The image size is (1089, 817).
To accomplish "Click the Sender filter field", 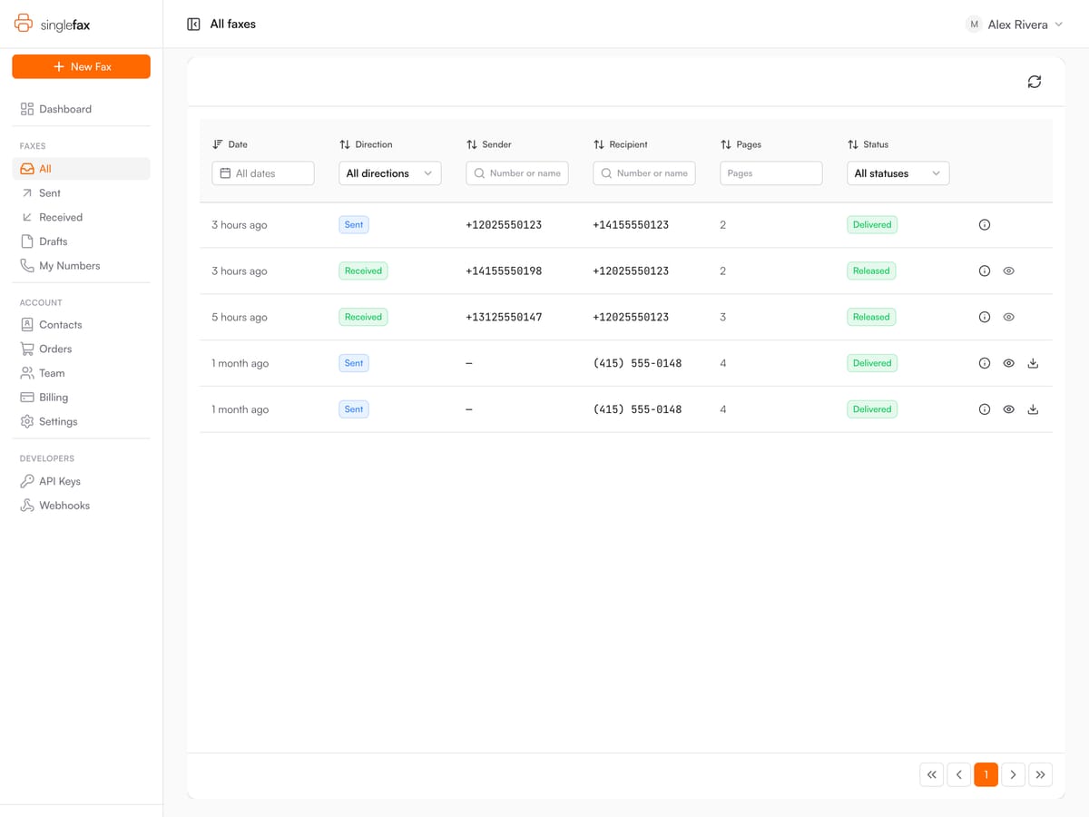I will click(x=517, y=173).
